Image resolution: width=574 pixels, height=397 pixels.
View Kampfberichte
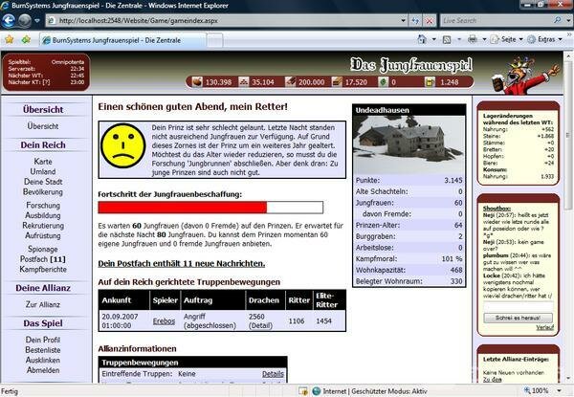tap(43, 270)
